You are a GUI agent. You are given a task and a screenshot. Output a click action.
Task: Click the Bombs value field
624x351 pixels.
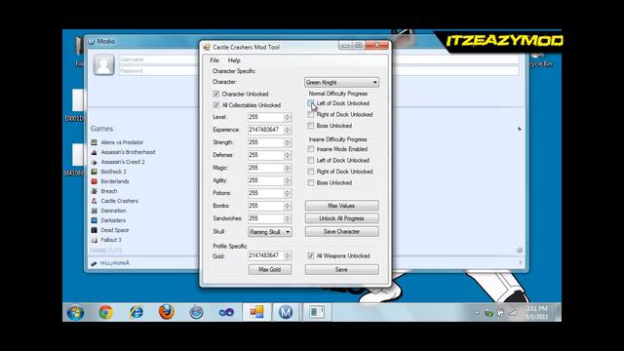coord(266,206)
